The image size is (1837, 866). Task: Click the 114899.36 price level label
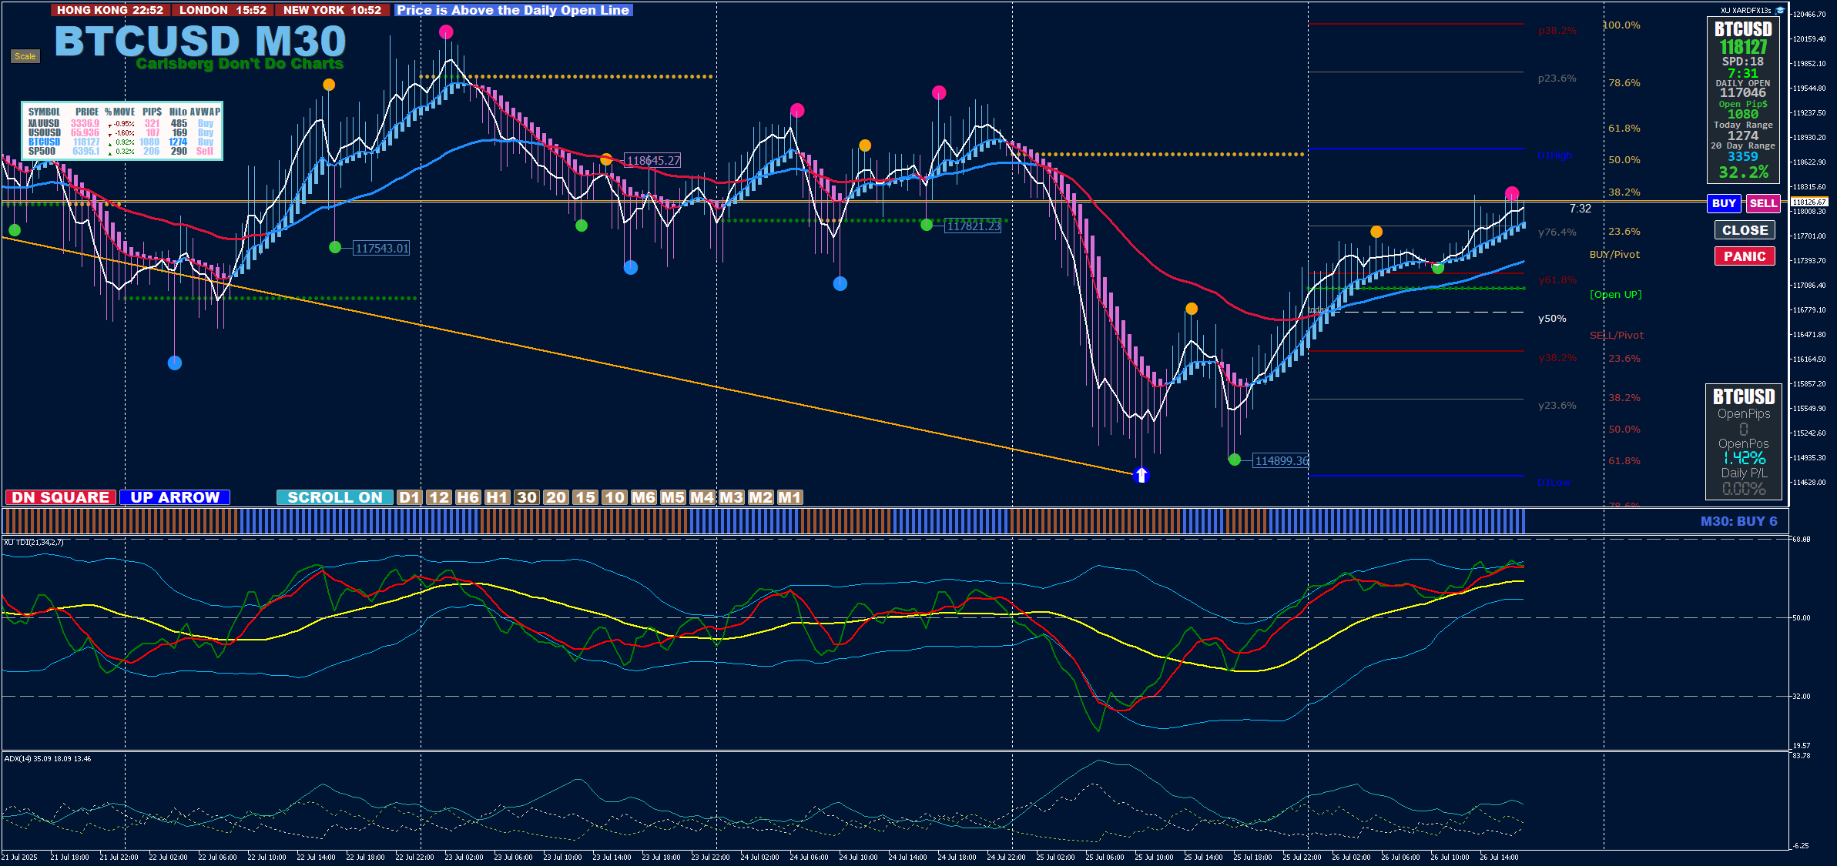click(x=1281, y=460)
